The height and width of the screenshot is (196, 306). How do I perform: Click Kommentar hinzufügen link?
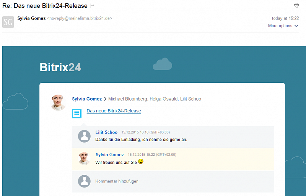[117, 181]
